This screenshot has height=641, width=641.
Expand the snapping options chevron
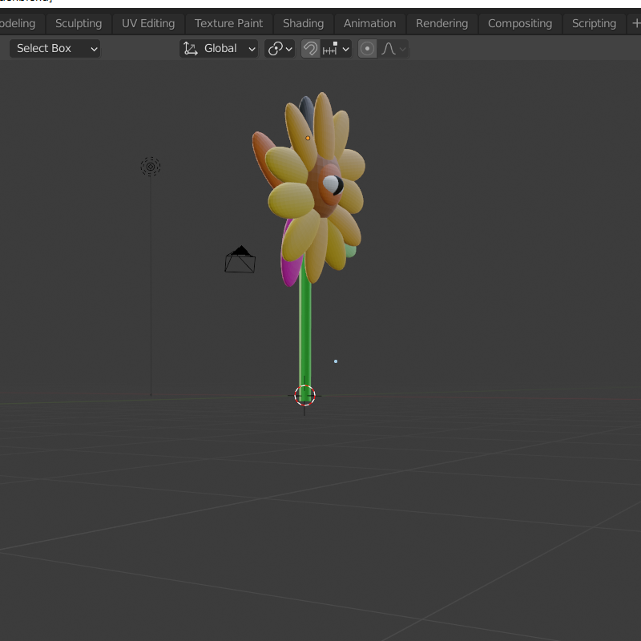click(x=345, y=48)
